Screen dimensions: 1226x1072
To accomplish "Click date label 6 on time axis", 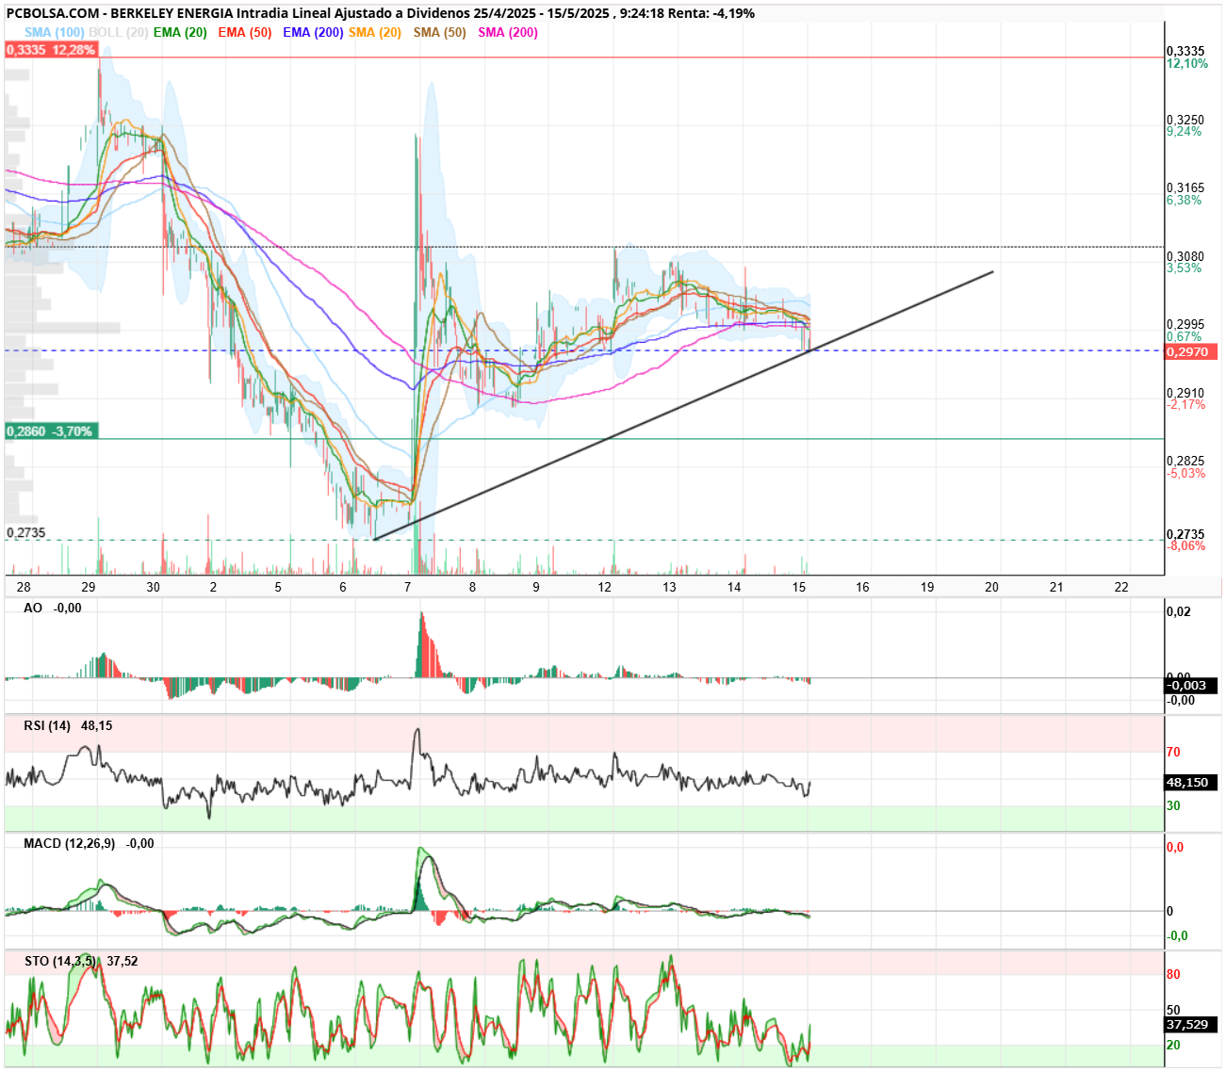I will 343,587.
